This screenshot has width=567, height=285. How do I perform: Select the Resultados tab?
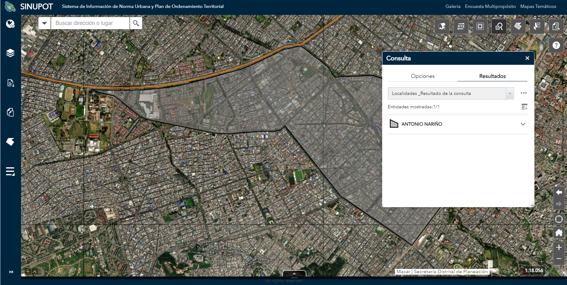point(492,76)
